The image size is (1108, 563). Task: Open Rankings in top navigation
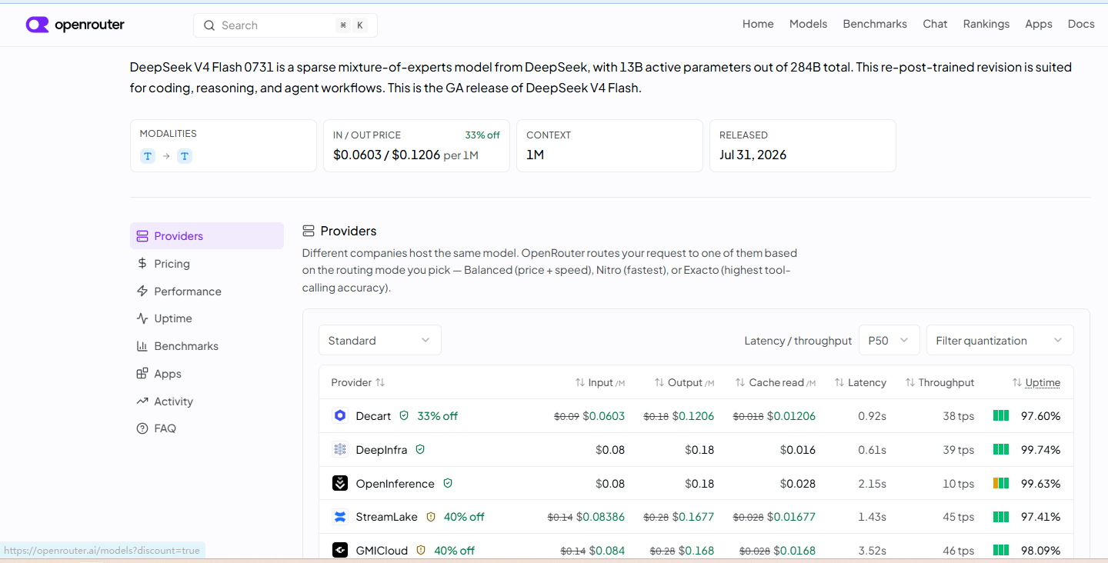tap(986, 24)
